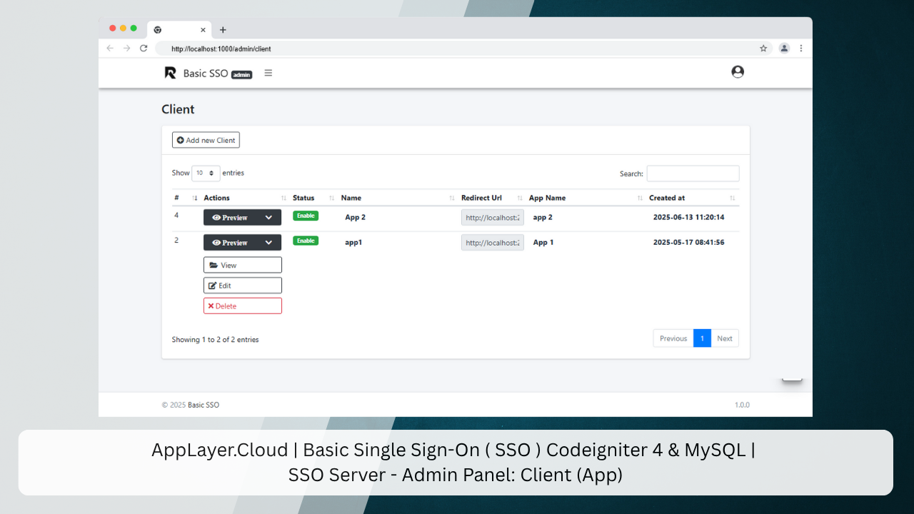This screenshot has height=514, width=914.
Task: Open the Chrome profile icon
Action: pyautogui.click(x=784, y=49)
